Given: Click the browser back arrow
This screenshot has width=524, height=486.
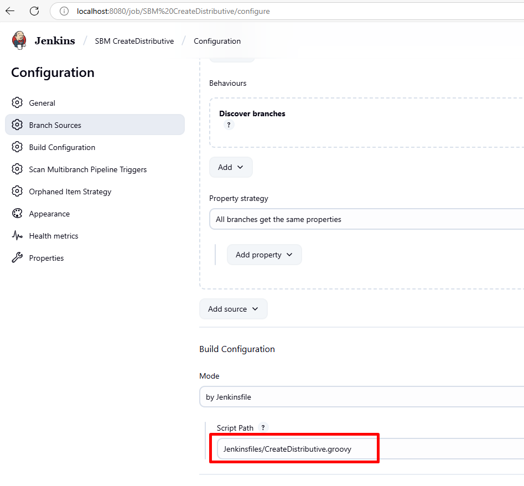Looking at the screenshot, I should click(x=11, y=11).
